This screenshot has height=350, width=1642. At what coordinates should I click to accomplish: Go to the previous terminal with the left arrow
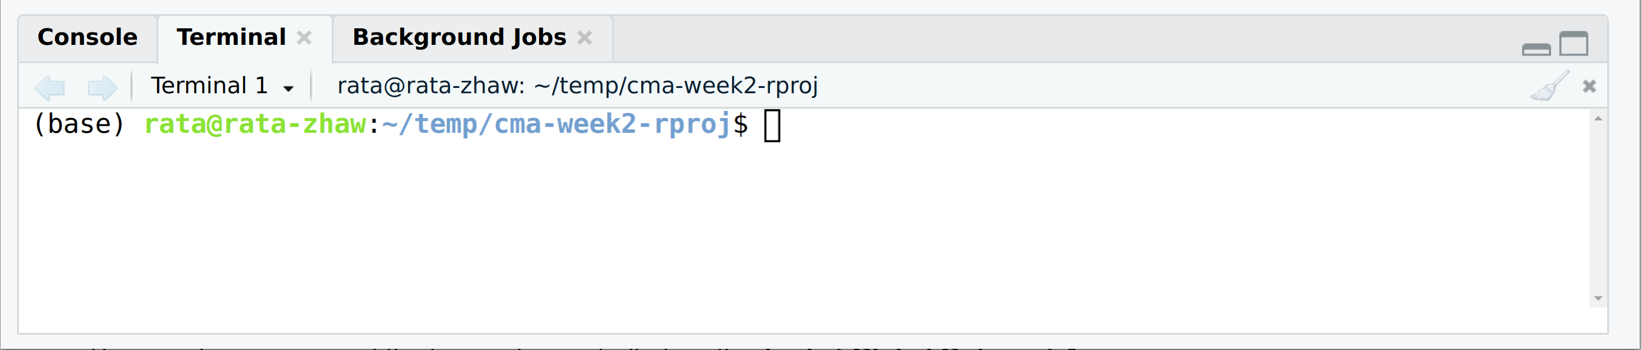[x=50, y=87]
